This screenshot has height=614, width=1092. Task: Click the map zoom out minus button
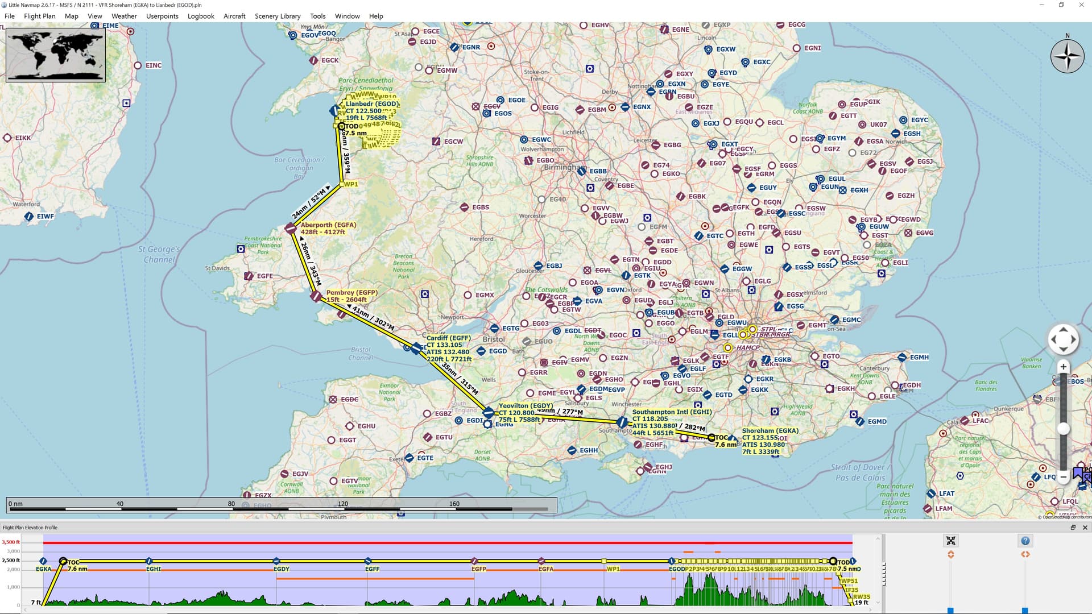click(x=1063, y=476)
